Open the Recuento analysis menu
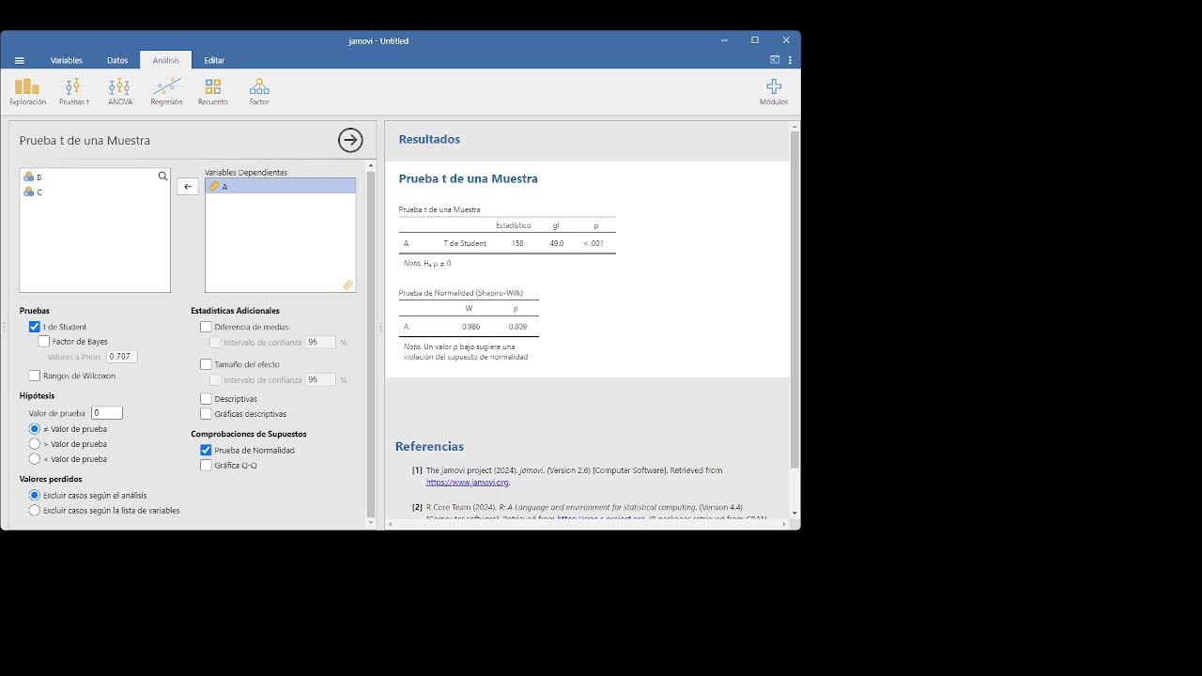 (213, 91)
